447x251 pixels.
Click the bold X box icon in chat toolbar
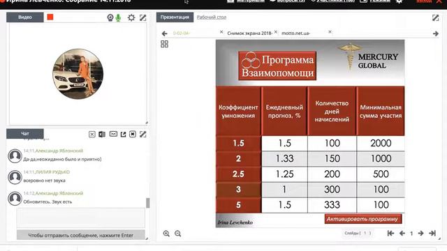coord(133,134)
